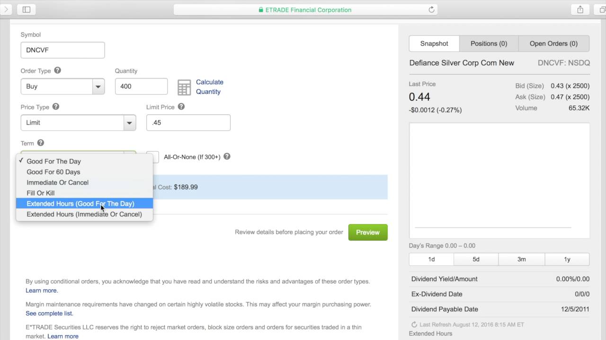This screenshot has height=340, width=606.
Task: Switch to the Snapshot tab
Action: 434,43
